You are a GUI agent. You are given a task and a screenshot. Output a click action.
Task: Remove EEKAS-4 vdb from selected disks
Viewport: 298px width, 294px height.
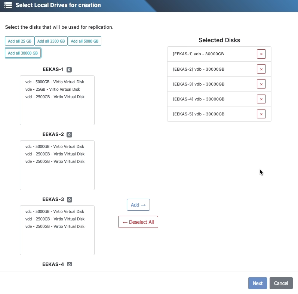click(x=261, y=99)
